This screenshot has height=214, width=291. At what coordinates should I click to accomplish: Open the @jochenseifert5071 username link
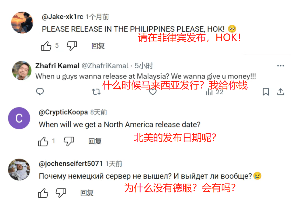click(71, 164)
